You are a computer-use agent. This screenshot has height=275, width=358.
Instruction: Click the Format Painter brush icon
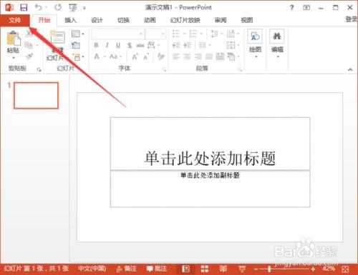29,56
